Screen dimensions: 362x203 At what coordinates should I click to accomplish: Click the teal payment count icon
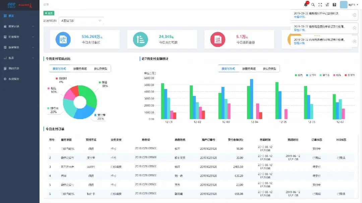tap(140, 39)
